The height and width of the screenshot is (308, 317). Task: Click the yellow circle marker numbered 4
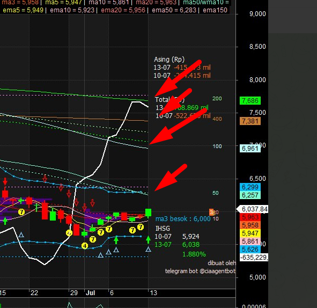pos(85,246)
